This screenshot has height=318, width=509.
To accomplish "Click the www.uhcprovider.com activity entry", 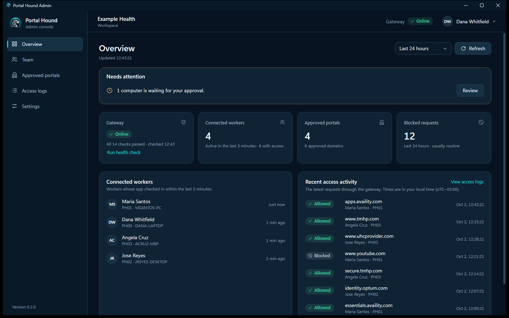I will pyautogui.click(x=394, y=239).
